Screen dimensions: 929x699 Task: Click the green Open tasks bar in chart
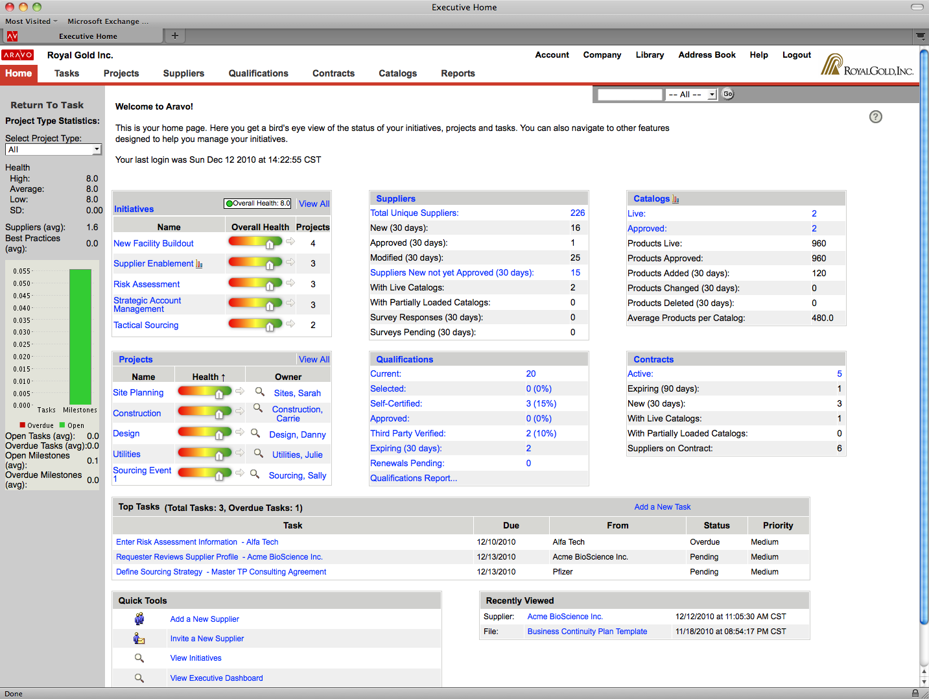pyautogui.click(x=80, y=337)
